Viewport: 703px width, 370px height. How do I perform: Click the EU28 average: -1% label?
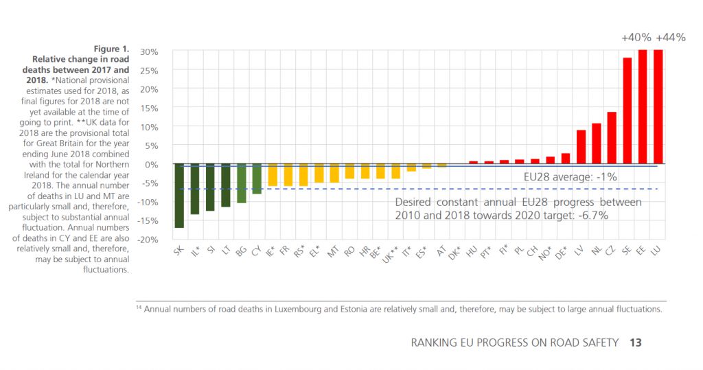(571, 176)
